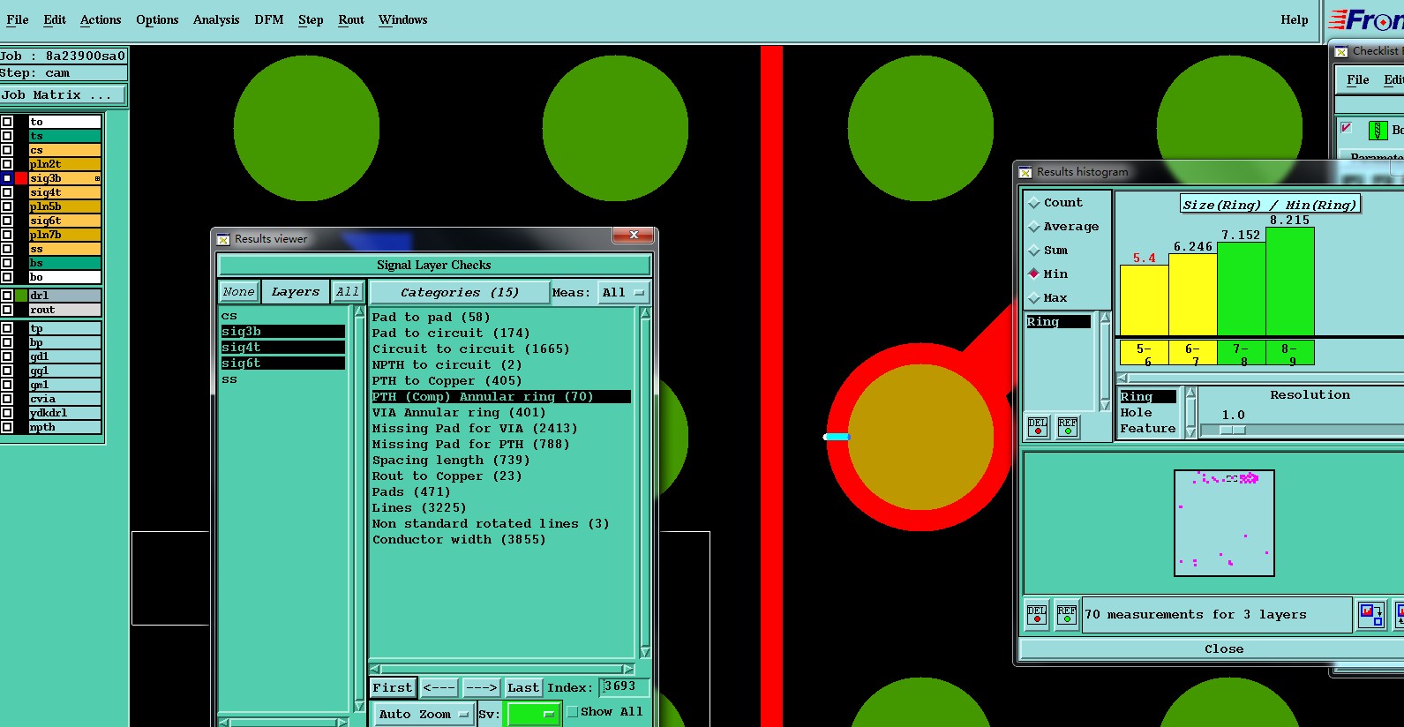Image resolution: width=1404 pixels, height=727 pixels.
Task: Click categories list scroll down arrow
Action: (645, 652)
